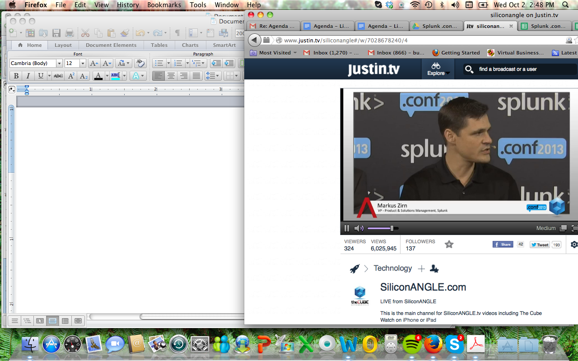
Task: Click the pop-out video player icon
Action: pyautogui.click(x=563, y=228)
